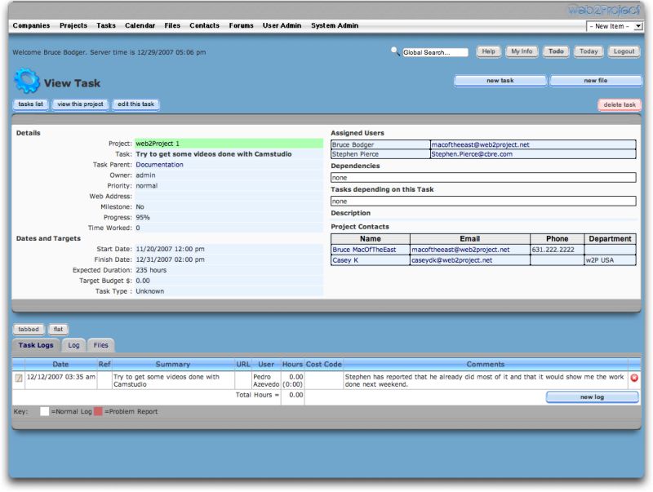
Task: Click the view this project button
Action: (80, 104)
